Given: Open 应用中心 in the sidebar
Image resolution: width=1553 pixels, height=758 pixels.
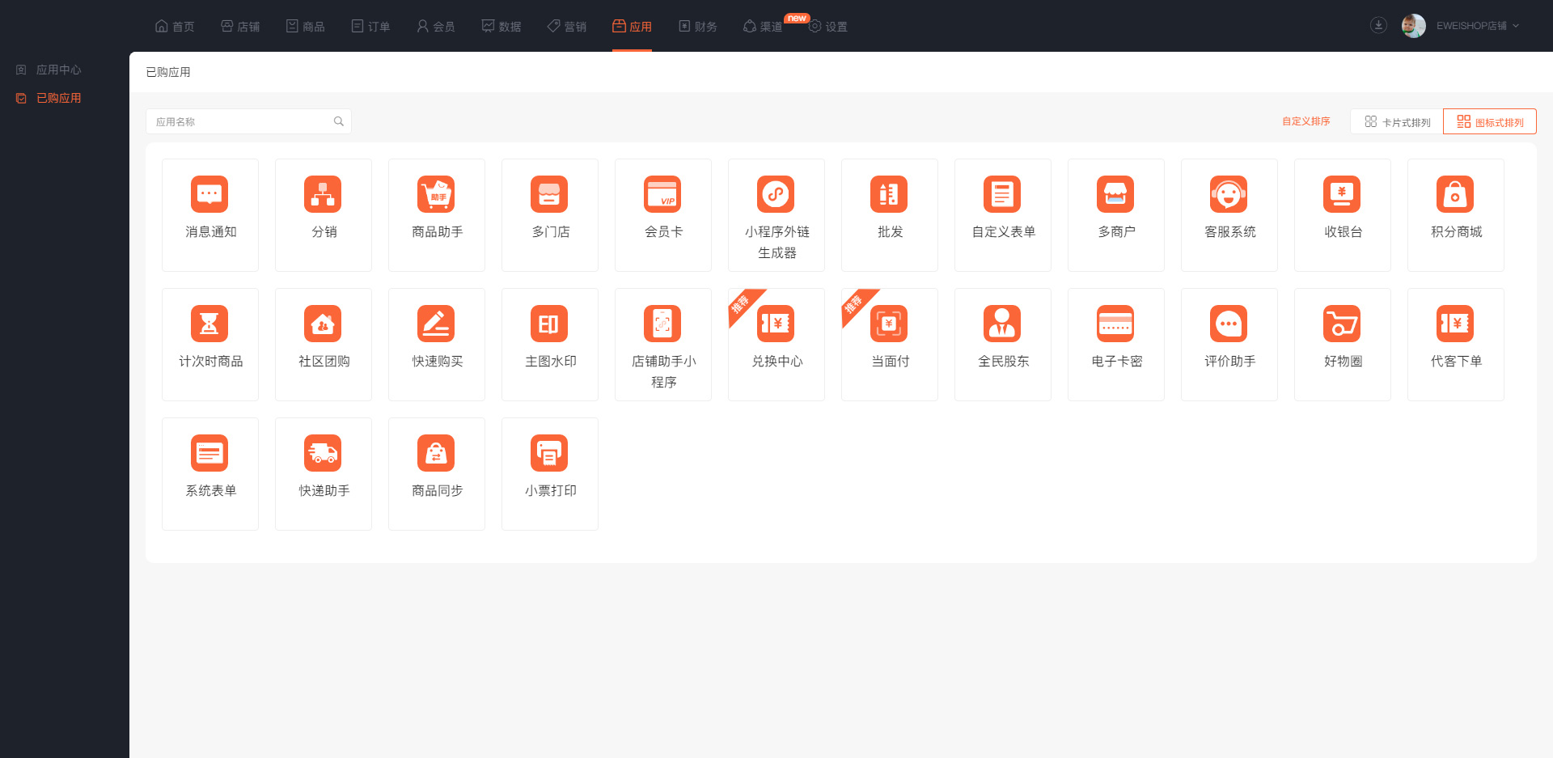Looking at the screenshot, I should (x=58, y=70).
